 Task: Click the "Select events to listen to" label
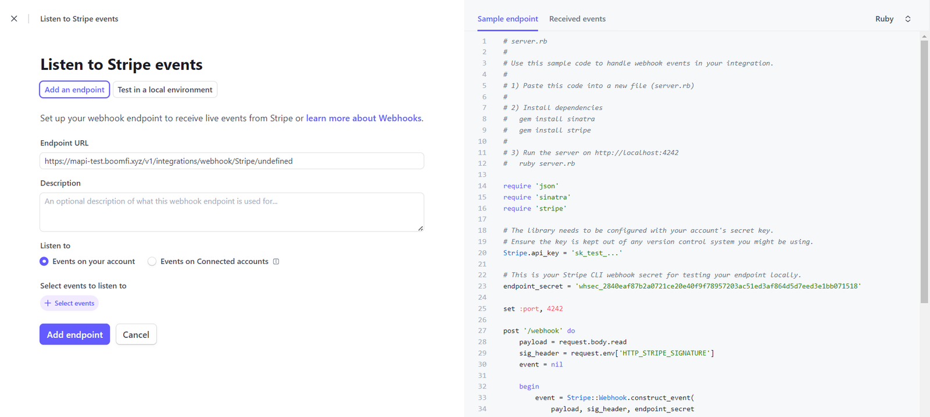click(83, 286)
